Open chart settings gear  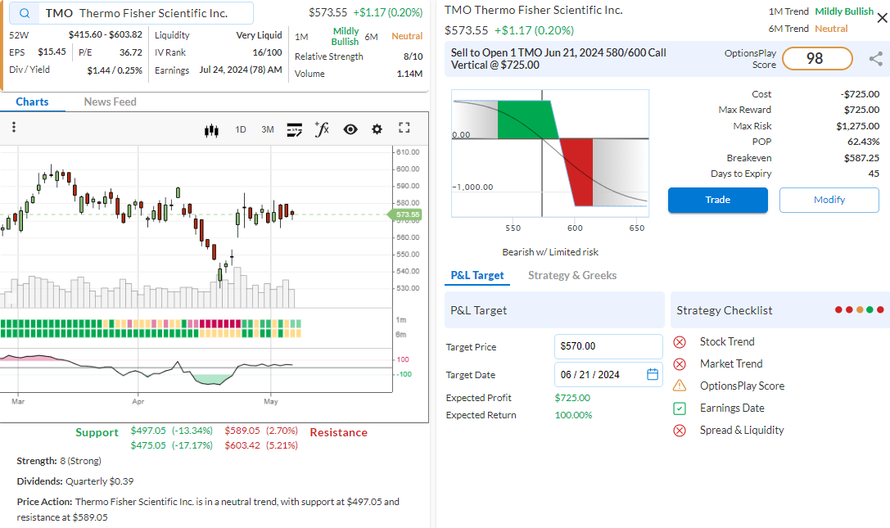click(x=377, y=129)
